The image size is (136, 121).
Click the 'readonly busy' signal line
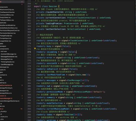[54, 46]
